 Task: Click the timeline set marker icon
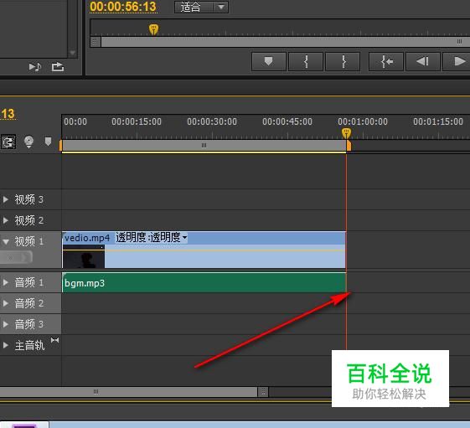pos(48,142)
